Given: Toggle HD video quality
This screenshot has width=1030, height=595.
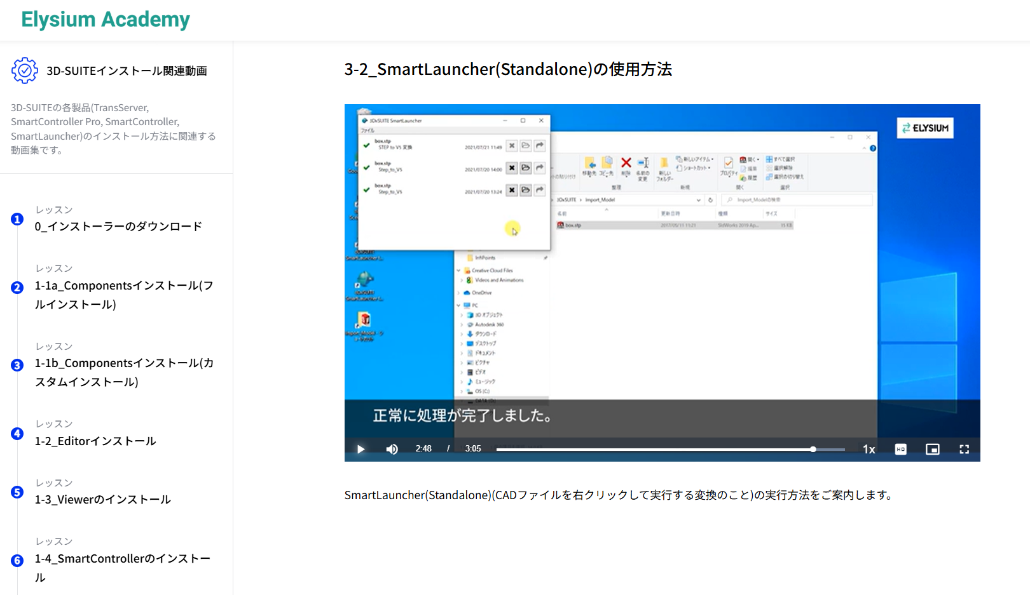Looking at the screenshot, I should pos(900,449).
